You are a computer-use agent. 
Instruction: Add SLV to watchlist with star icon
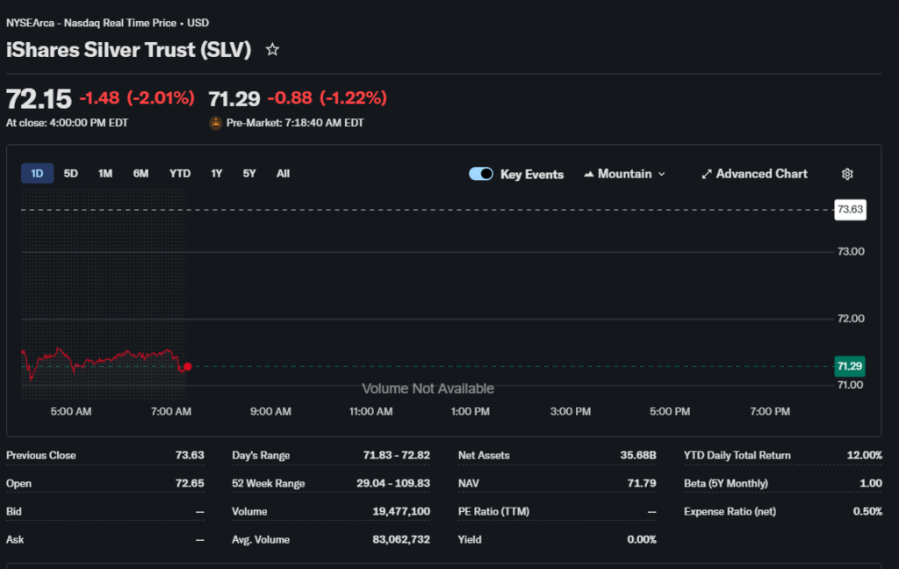coord(272,50)
